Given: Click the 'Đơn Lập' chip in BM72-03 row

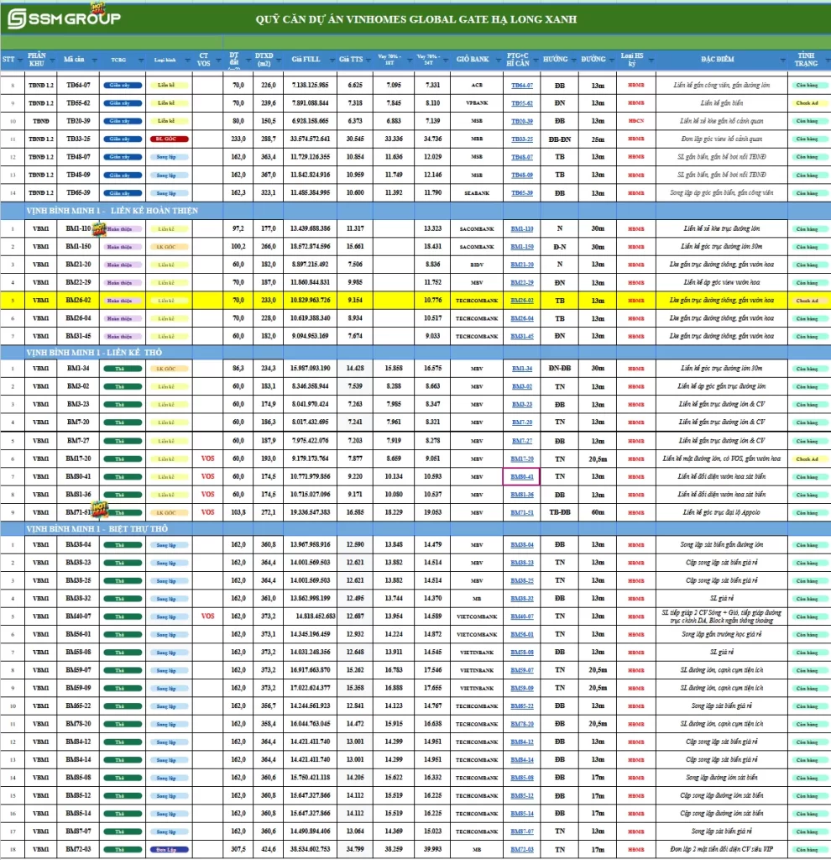Looking at the screenshot, I should [169, 850].
